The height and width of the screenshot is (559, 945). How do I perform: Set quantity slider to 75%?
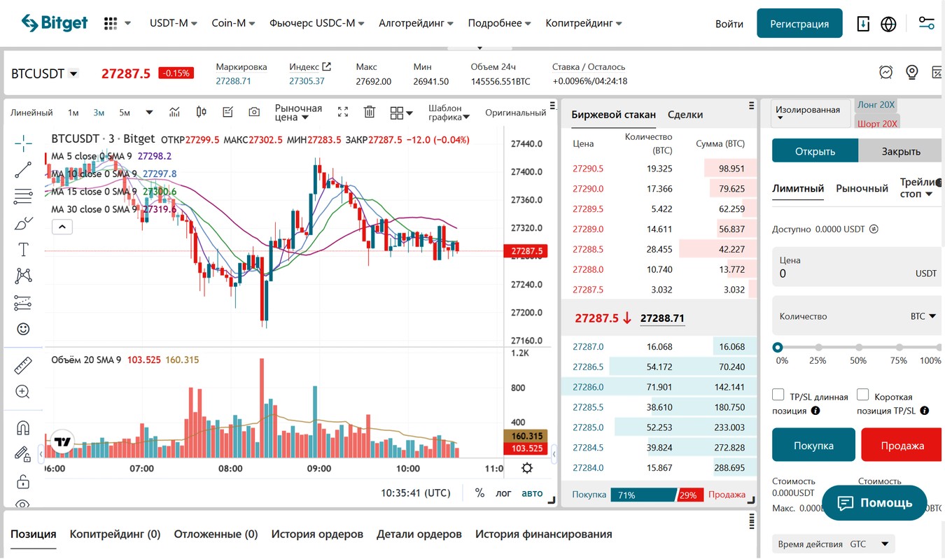click(899, 347)
